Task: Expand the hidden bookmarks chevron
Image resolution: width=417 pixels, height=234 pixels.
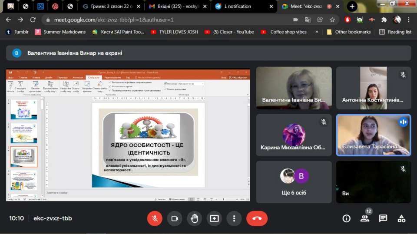Action: click(316, 32)
